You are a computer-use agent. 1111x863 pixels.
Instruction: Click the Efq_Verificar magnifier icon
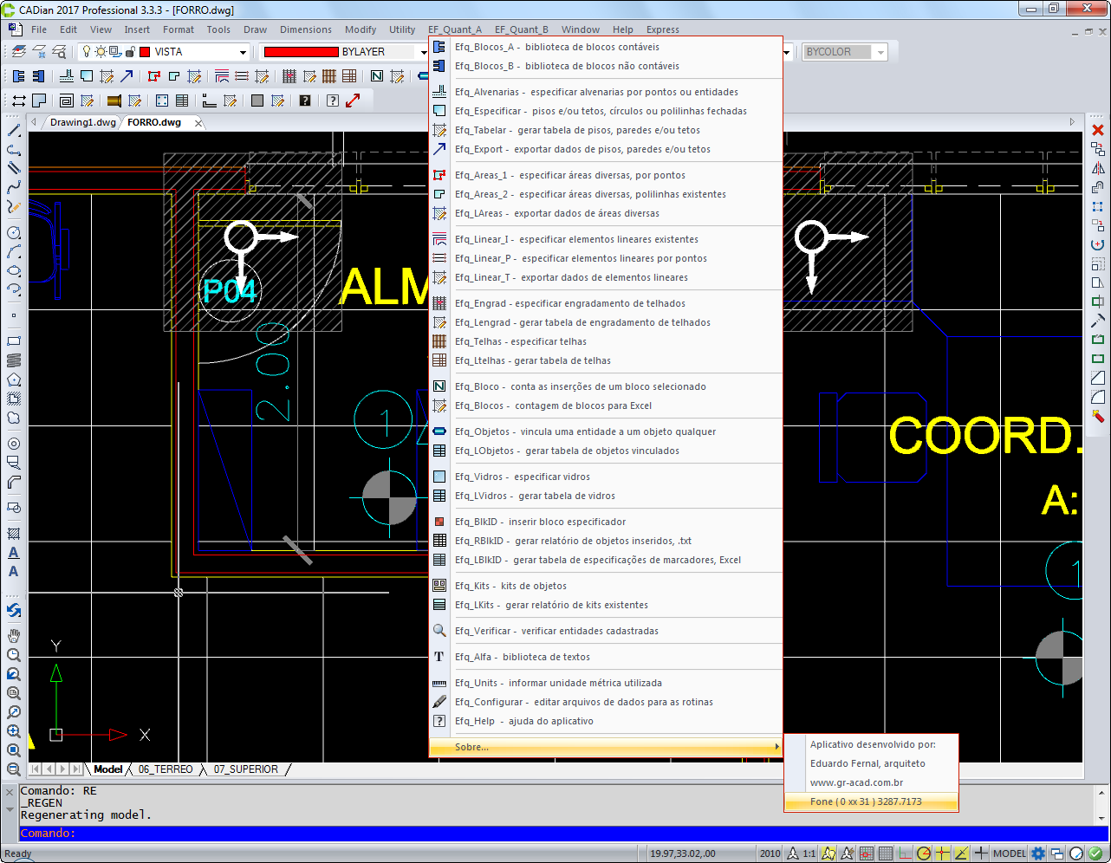(x=439, y=631)
